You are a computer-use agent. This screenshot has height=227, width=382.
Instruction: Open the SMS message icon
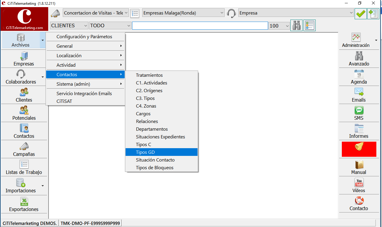click(359, 110)
